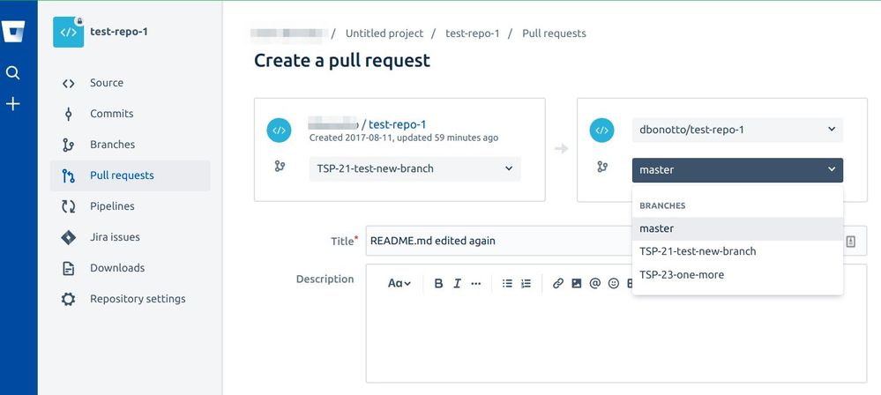This screenshot has height=395, width=881.
Task: Click test-repo-1 breadcrumb link
Action: 473,34
